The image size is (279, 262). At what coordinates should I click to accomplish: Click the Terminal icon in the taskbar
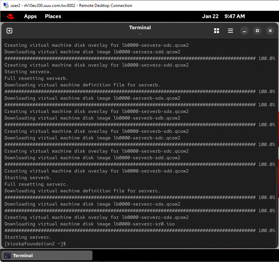pos(7,255)
